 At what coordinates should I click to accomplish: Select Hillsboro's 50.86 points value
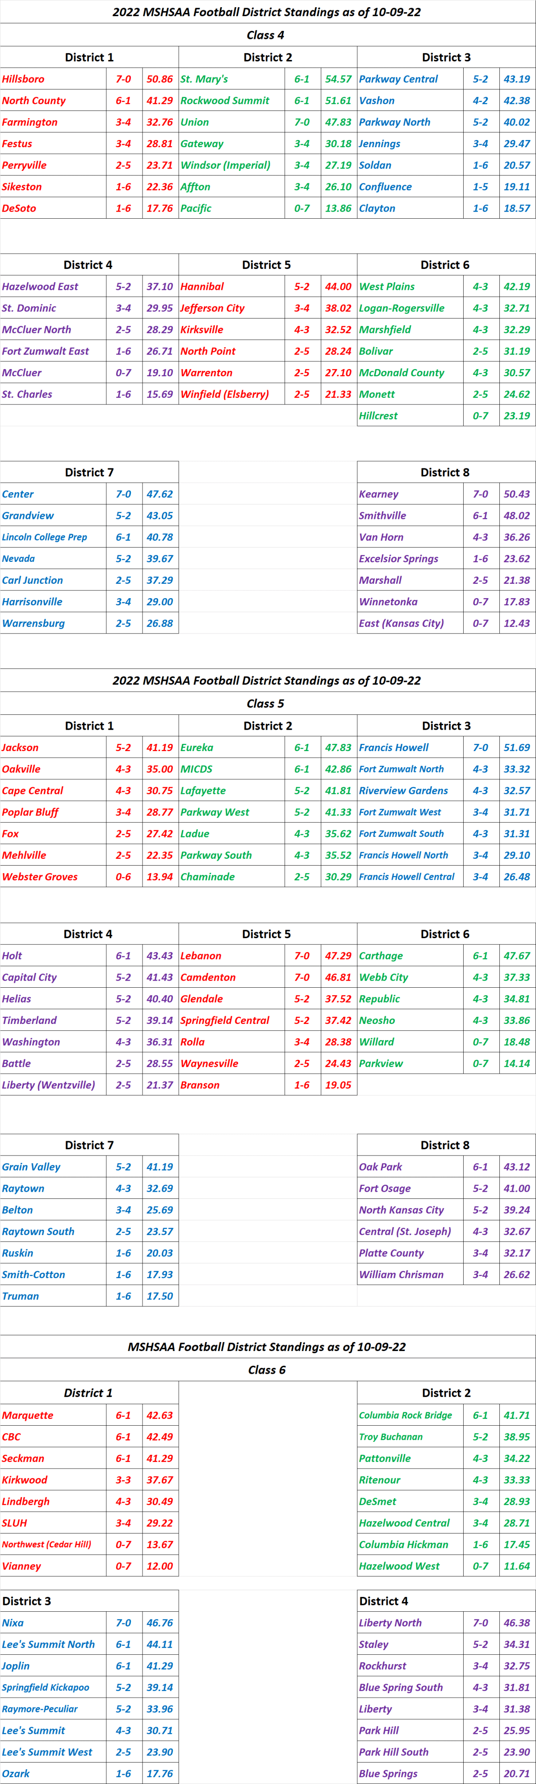click(160, 79)
